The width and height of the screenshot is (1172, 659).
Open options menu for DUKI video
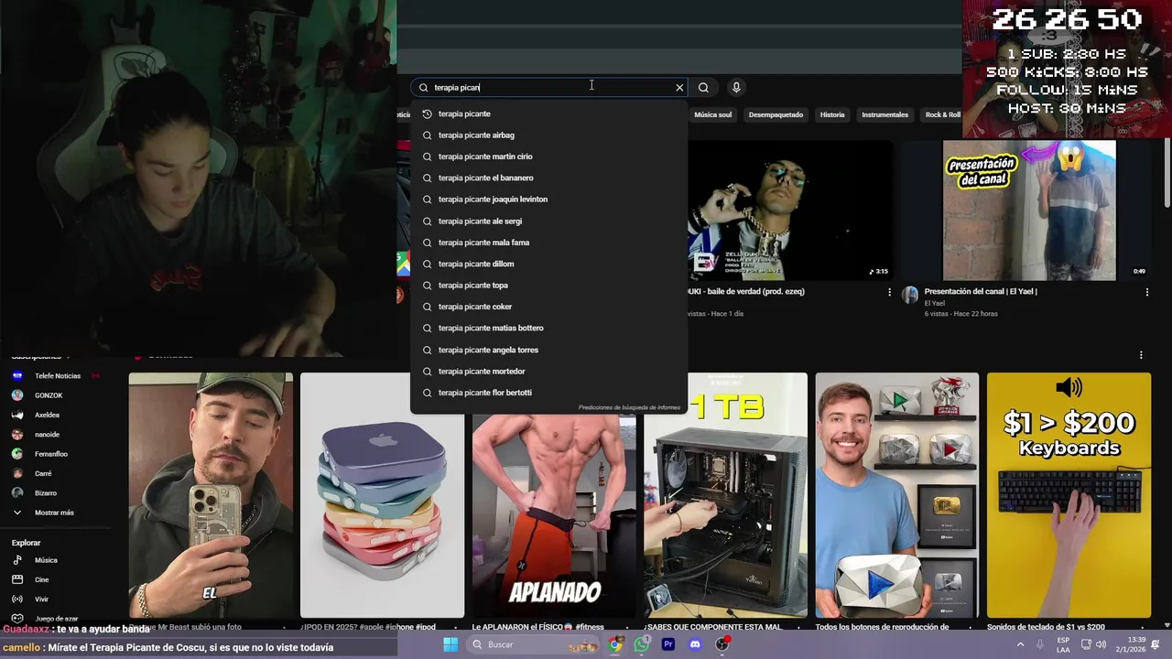tap(889, 292)
